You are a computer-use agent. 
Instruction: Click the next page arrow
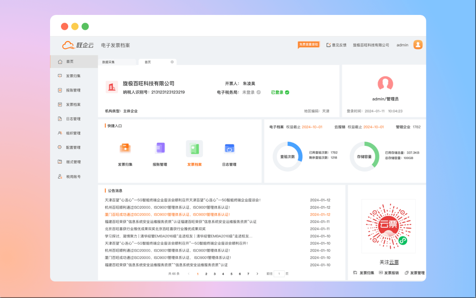click(x=257, y=274)
